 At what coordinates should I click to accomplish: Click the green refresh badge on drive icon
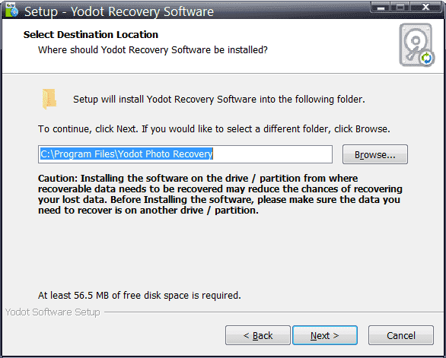(426, 59)
